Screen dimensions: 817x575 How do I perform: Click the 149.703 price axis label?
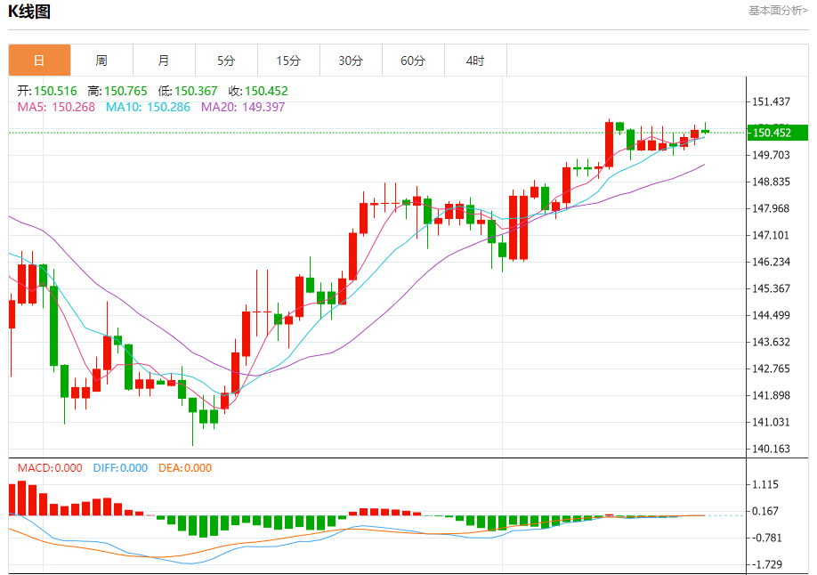[771, 156]
